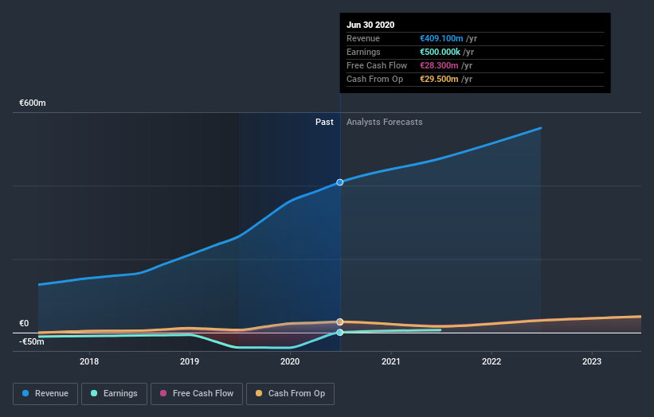Image resolution: width=654 pixels, height=417 pixels.
Task: Select the Revenue data point marker on the blue line
Action: [340, 182]
